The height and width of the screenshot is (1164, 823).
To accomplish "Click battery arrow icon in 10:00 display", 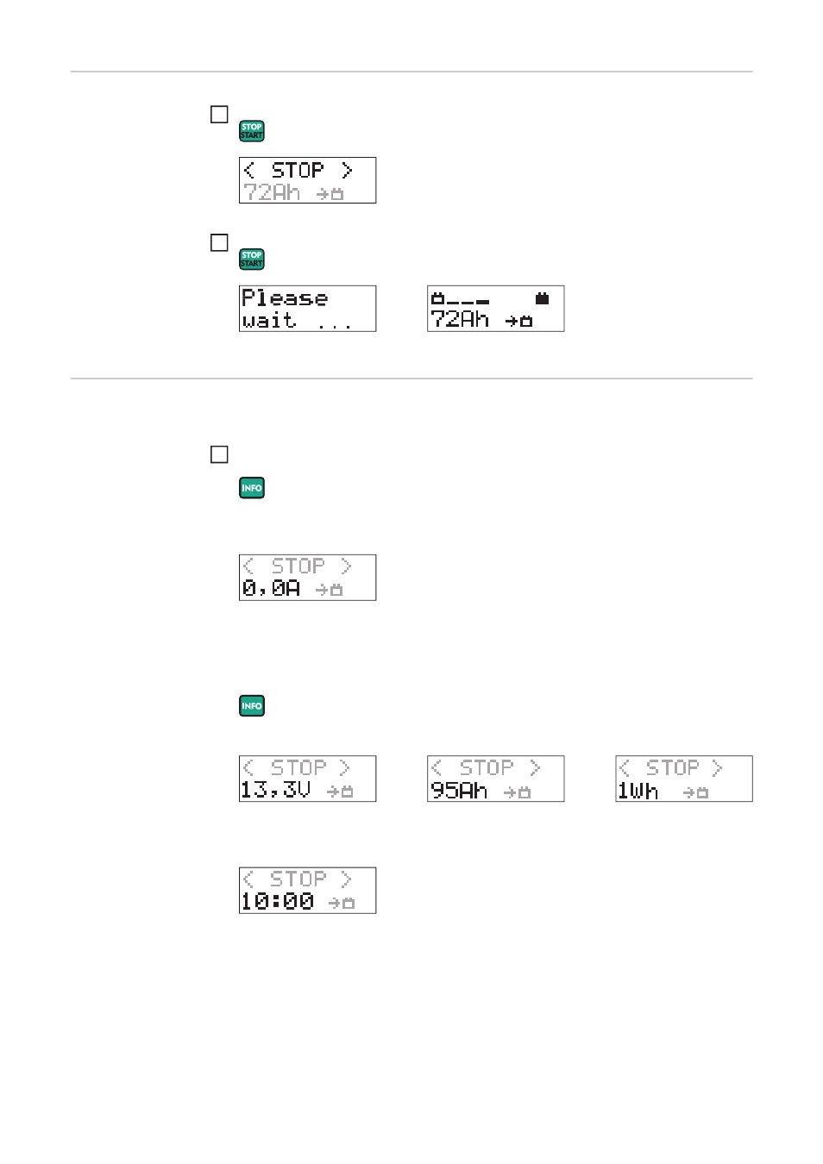I will coord(341,903).
